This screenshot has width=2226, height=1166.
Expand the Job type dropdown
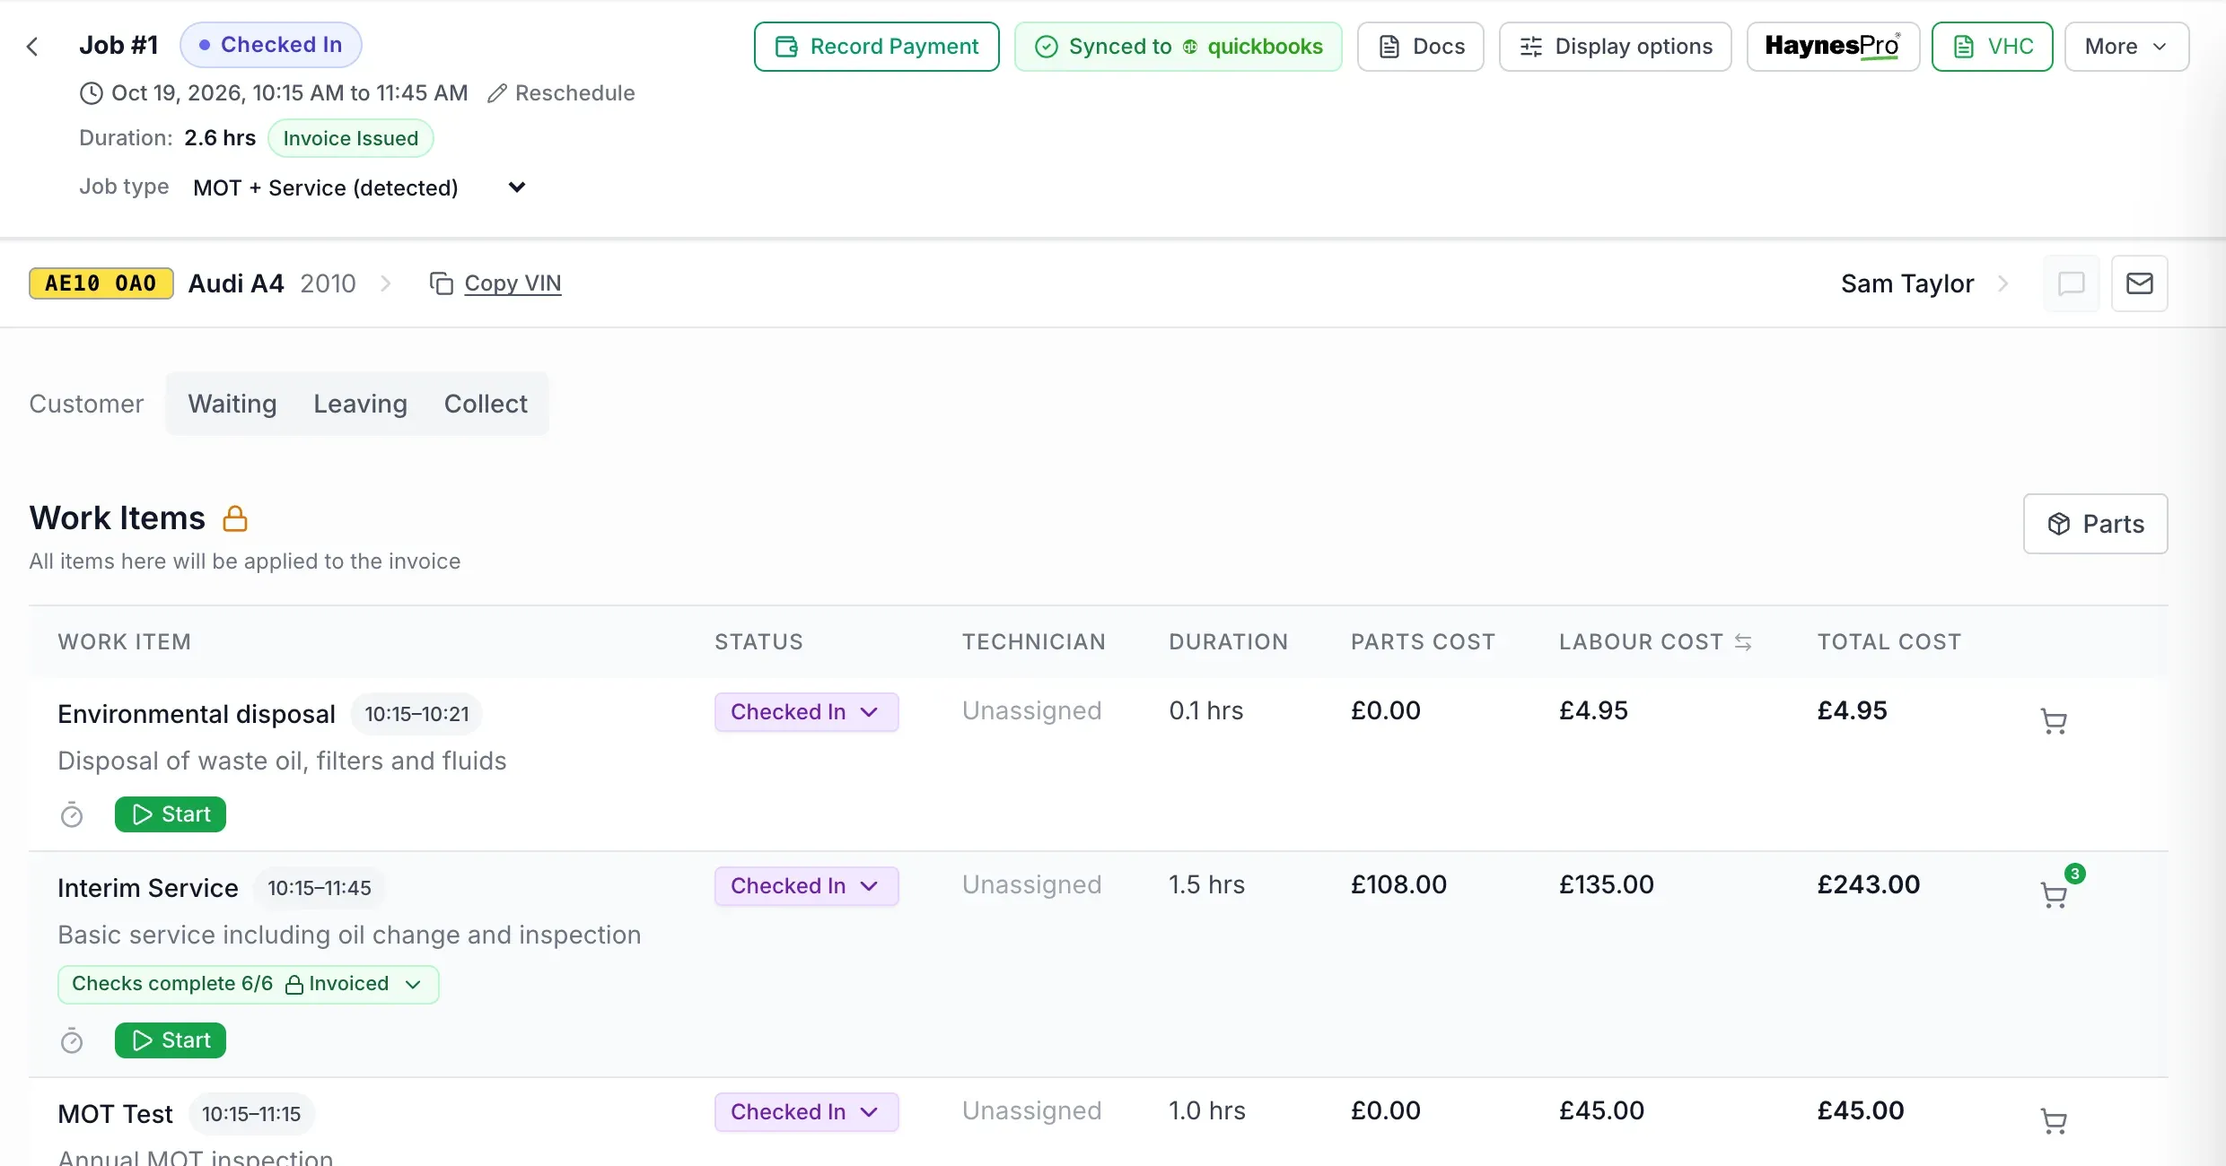coord(359,187)
